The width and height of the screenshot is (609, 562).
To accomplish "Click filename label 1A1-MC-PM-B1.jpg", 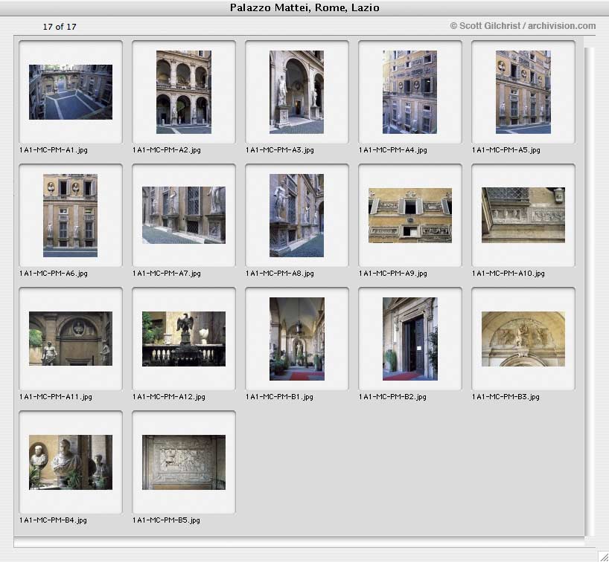I will [279, 397].
